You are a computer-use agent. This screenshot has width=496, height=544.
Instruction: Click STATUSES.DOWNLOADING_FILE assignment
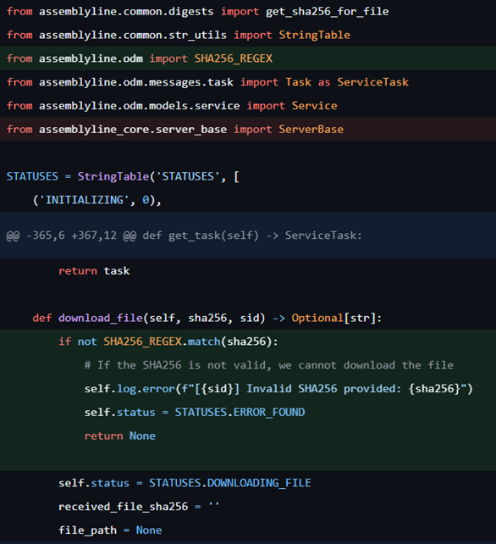tap(185, 483)
